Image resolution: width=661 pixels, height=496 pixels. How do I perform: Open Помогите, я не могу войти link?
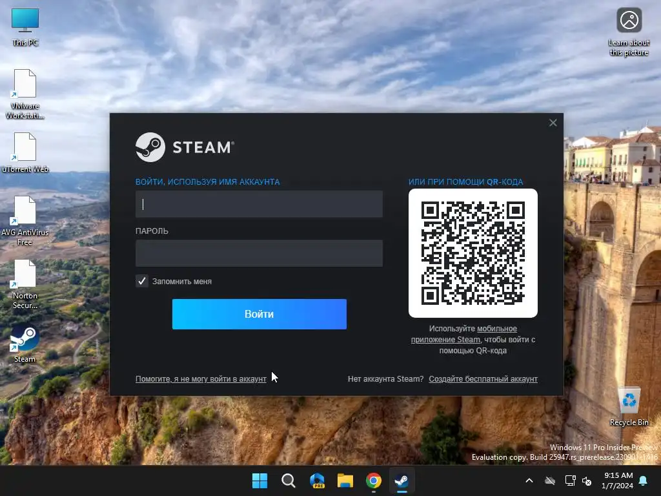click(201, 378)
